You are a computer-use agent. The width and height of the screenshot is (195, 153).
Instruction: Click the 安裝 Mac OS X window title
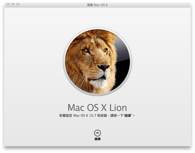click(x=97, y=5)
